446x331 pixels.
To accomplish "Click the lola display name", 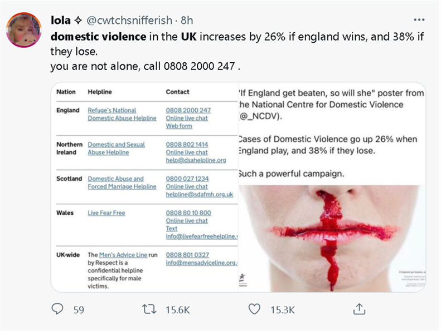I will click(x=61, y=20).
